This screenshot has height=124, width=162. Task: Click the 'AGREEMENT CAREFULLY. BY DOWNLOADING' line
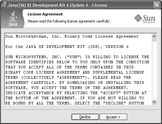75,83
